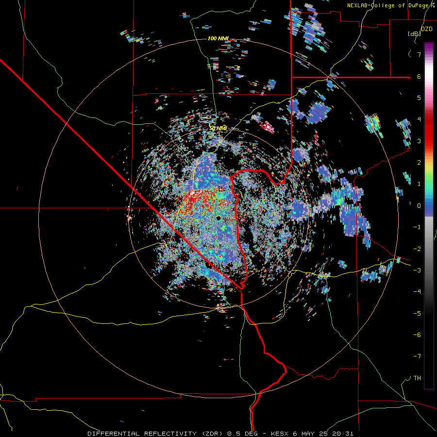Click the '2' value on color scale
This screenshot has height=437, width=437.
pyautogui.click(x=419, y=163)
